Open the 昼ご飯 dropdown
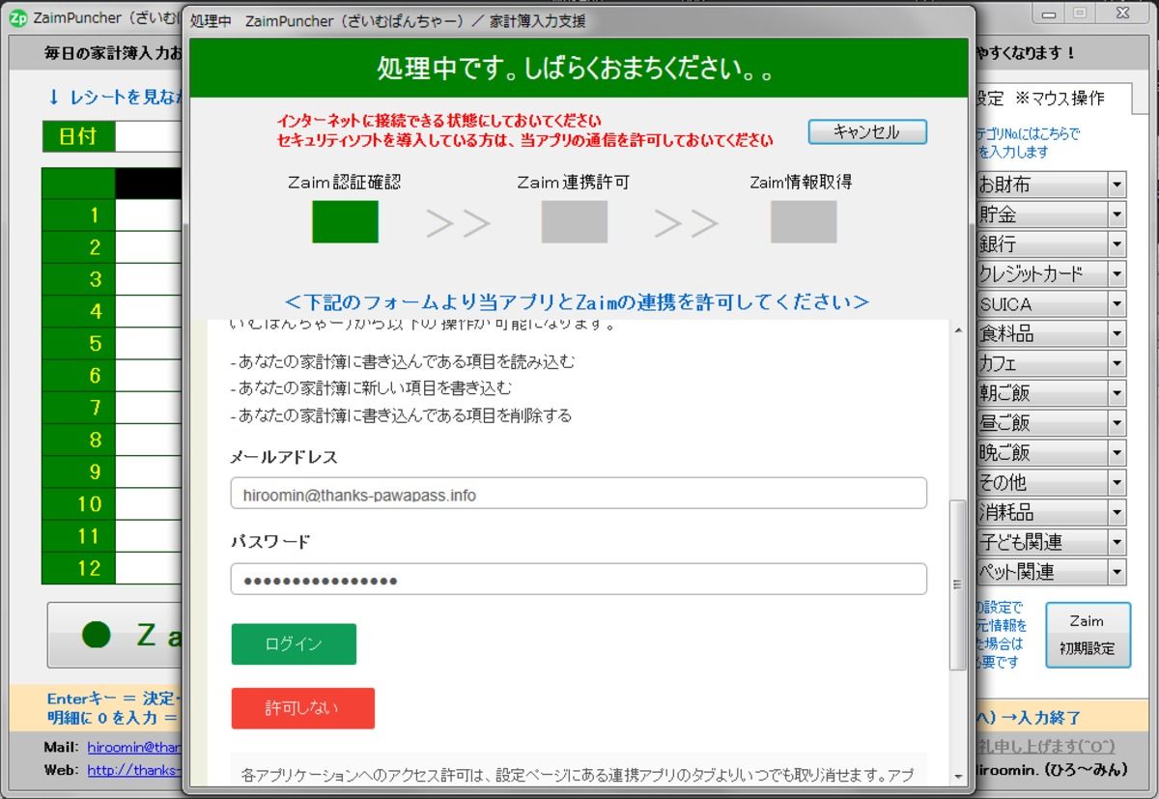1159x799 pixels. pyautogui.click(x=1117, y=423)
